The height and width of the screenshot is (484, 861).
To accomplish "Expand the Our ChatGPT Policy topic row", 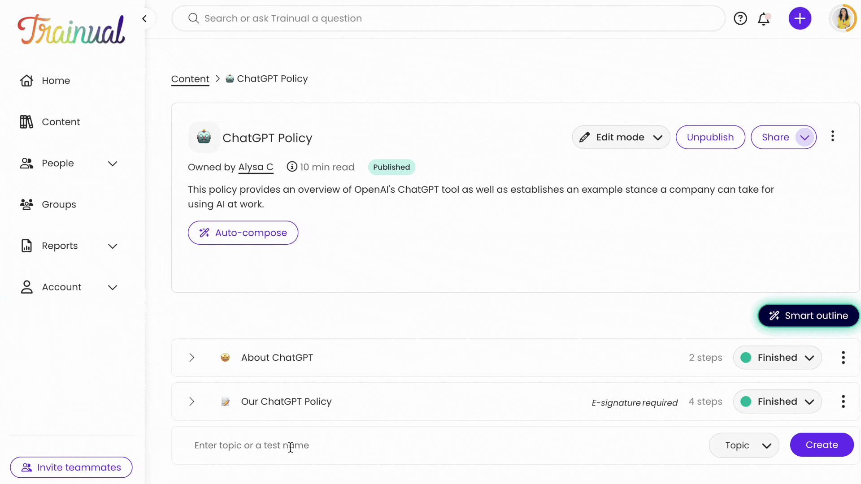I will tap(191, 402).
